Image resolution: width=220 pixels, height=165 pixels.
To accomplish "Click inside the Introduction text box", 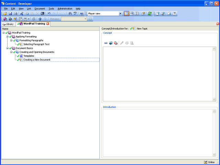I will 158,133.
